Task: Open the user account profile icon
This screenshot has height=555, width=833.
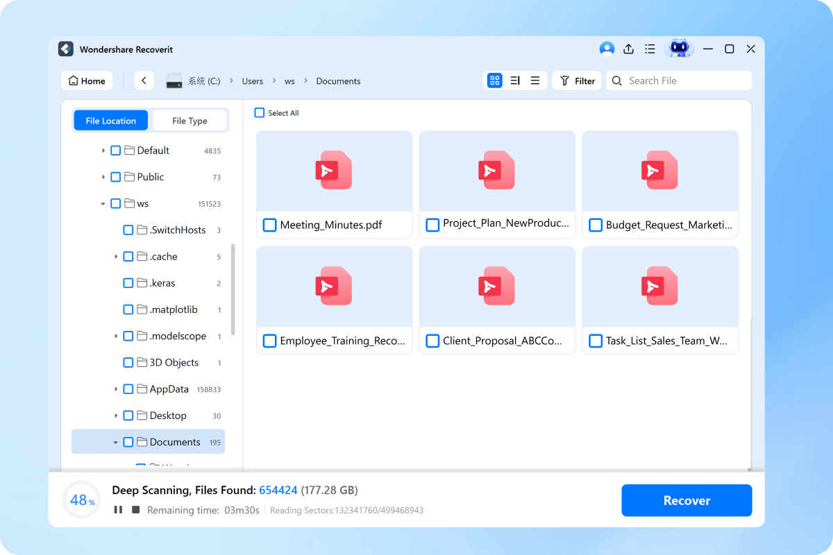Action: pos(607,49)
